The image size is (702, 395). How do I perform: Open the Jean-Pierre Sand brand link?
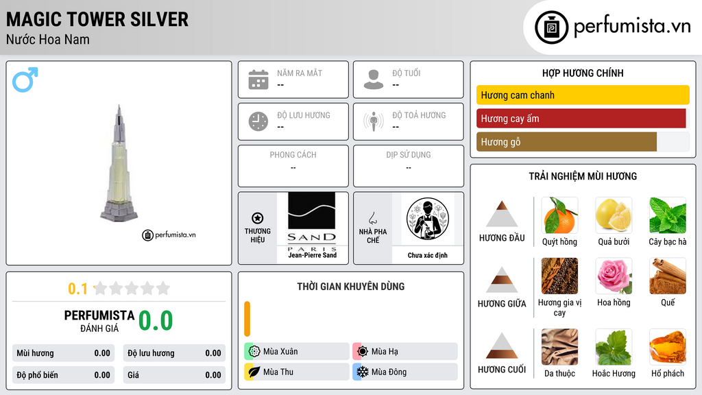312,255
